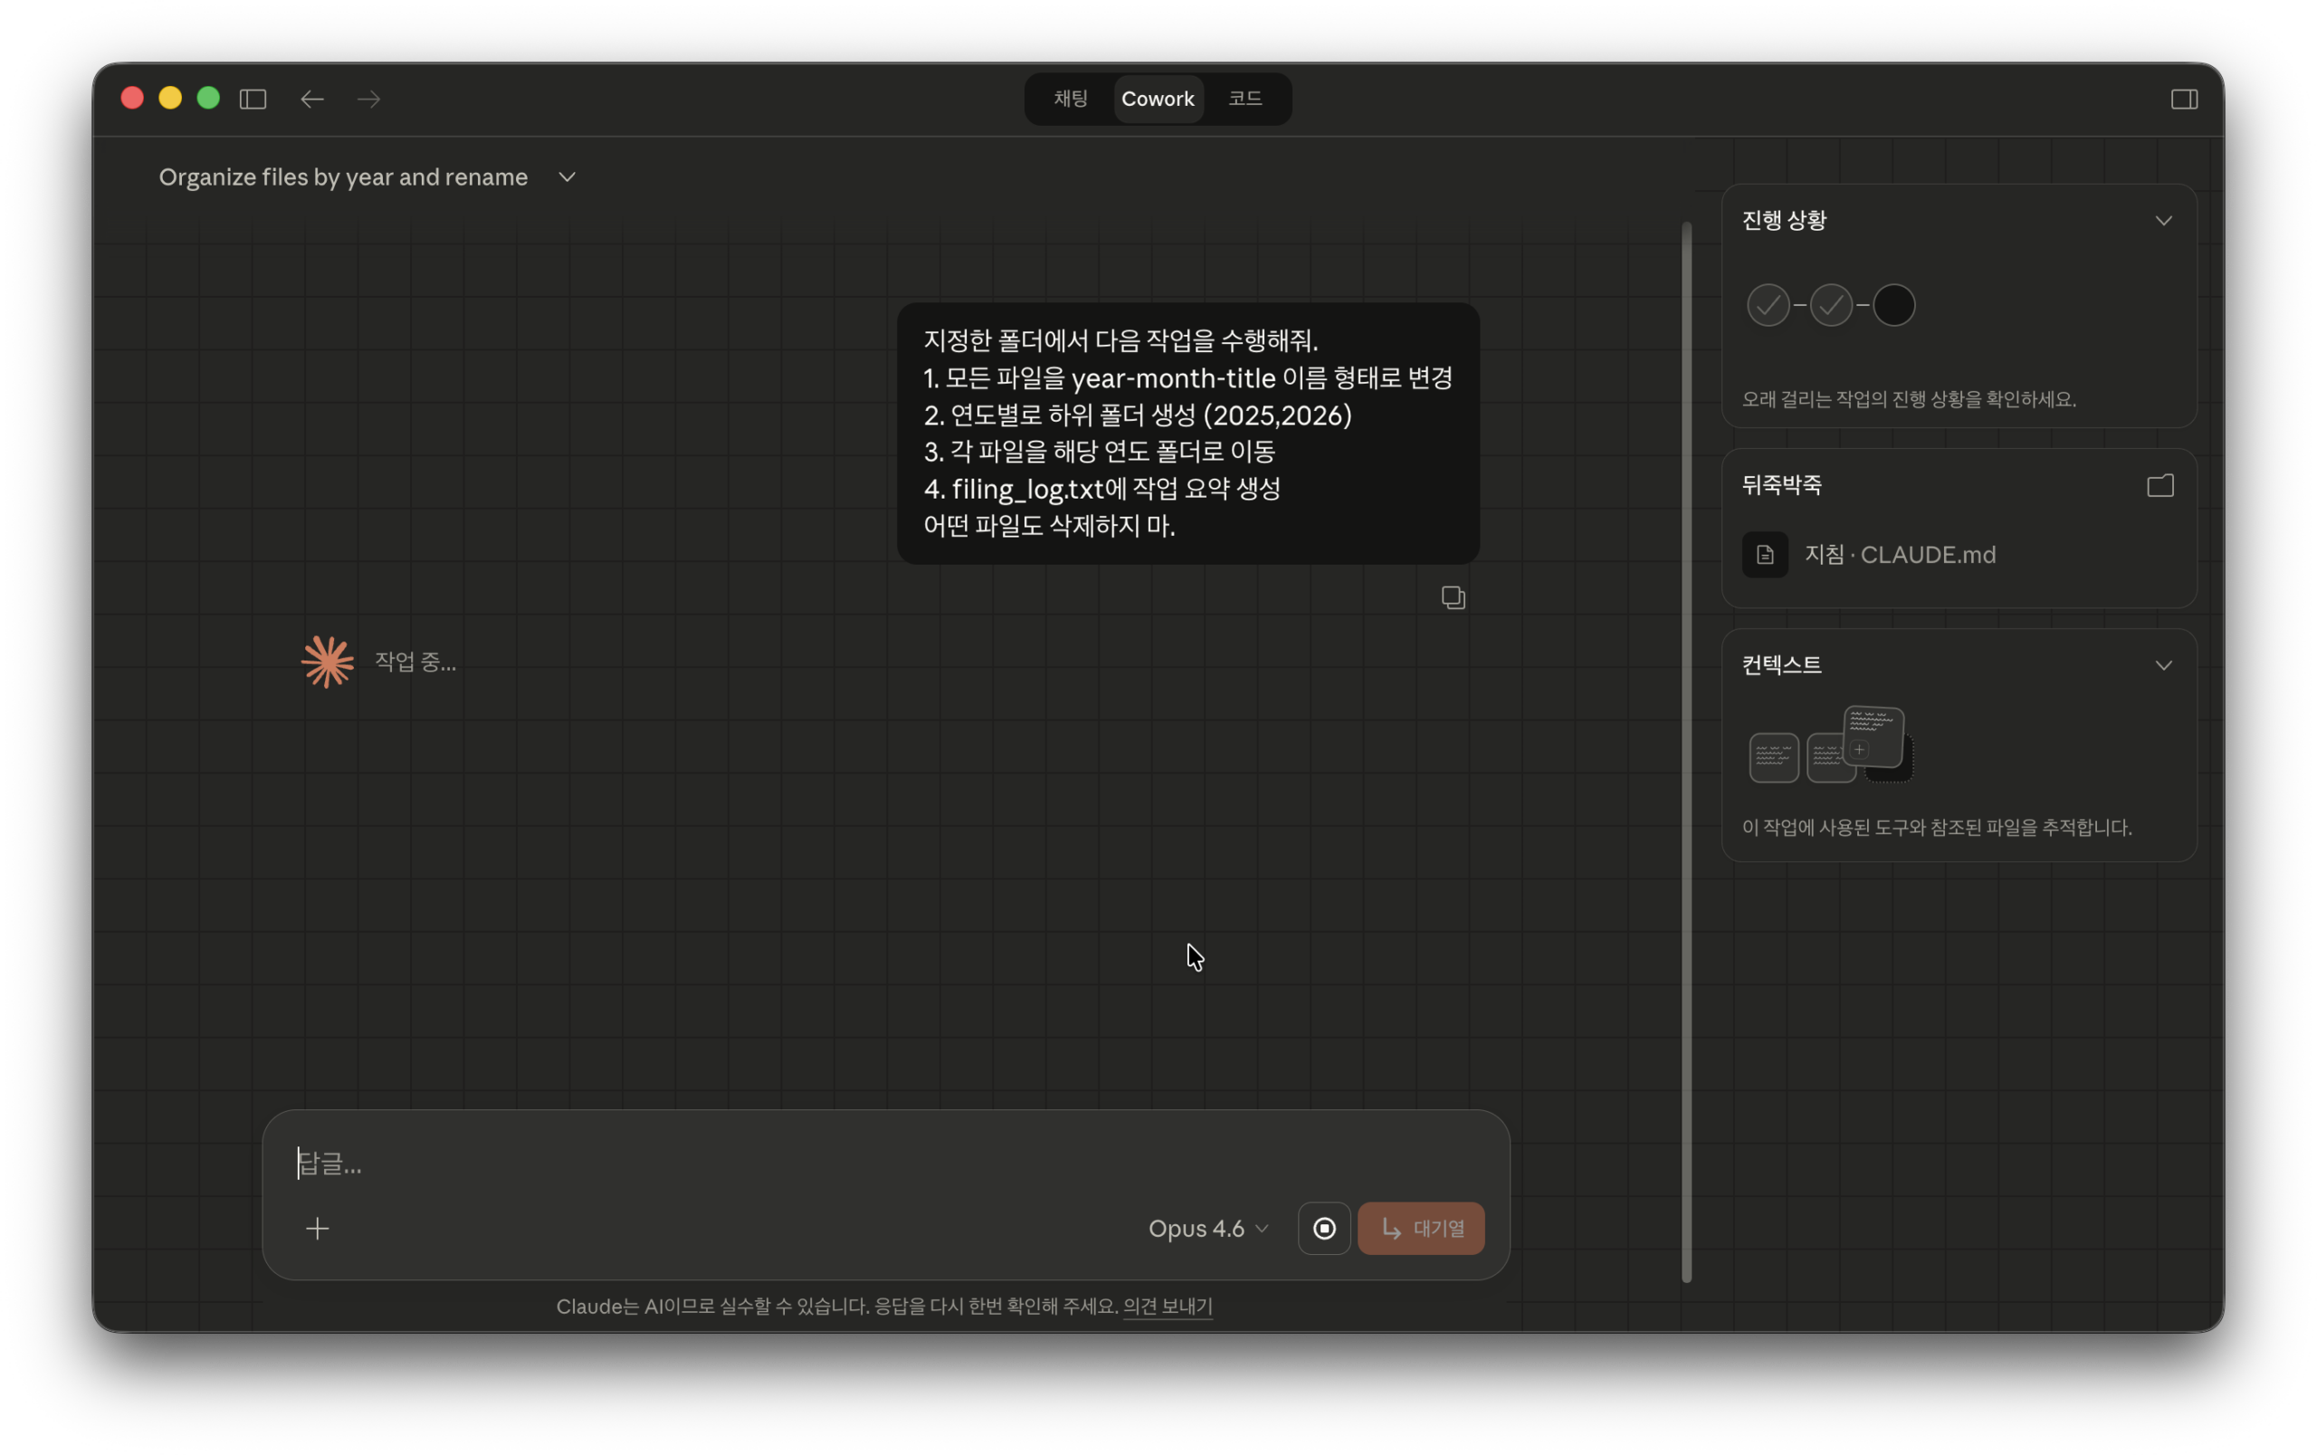Collapse the 컨텍스트 panel
Screen dimensions: 2317x1455
pyautogui.click(x=2163, y=665)
